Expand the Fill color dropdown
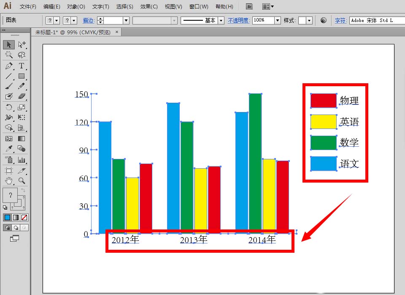Screen dimensions: 405x295 (x=57, y=20)
